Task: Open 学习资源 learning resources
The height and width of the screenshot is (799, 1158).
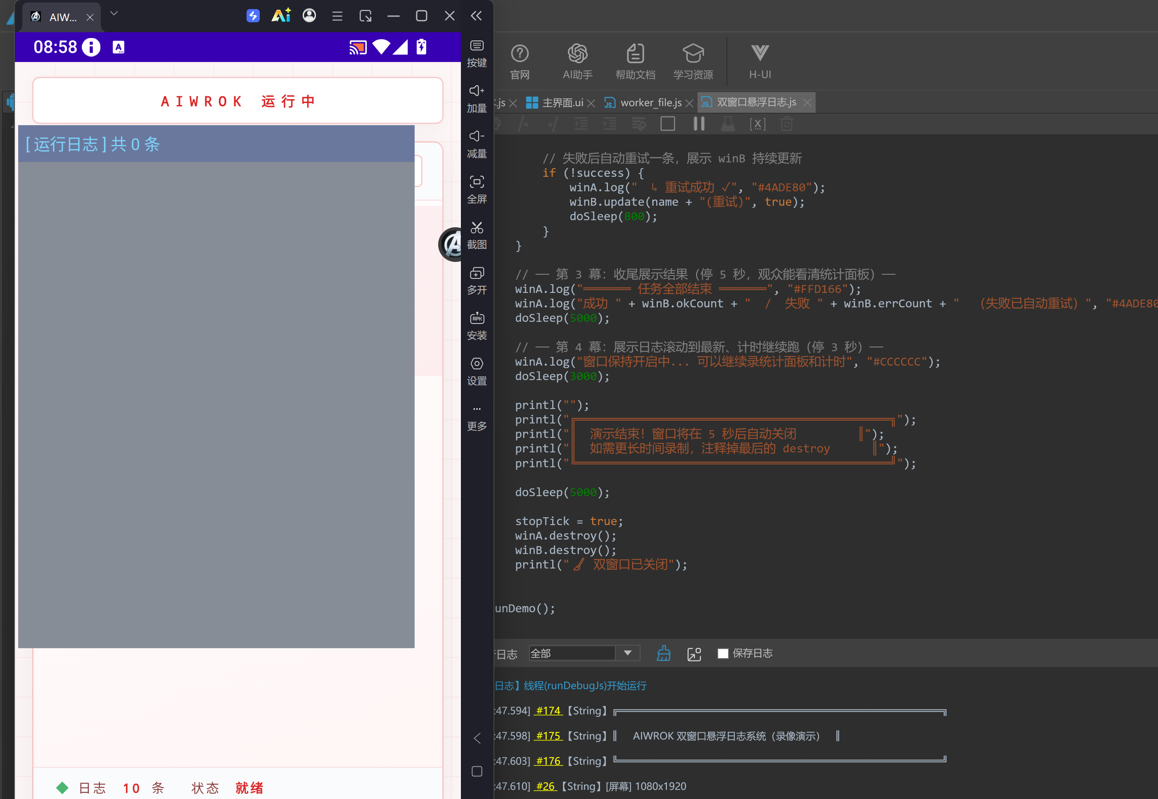Action: tap(693, 62)
